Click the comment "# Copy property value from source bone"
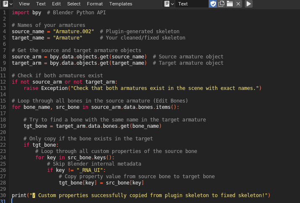 point(137,177)
